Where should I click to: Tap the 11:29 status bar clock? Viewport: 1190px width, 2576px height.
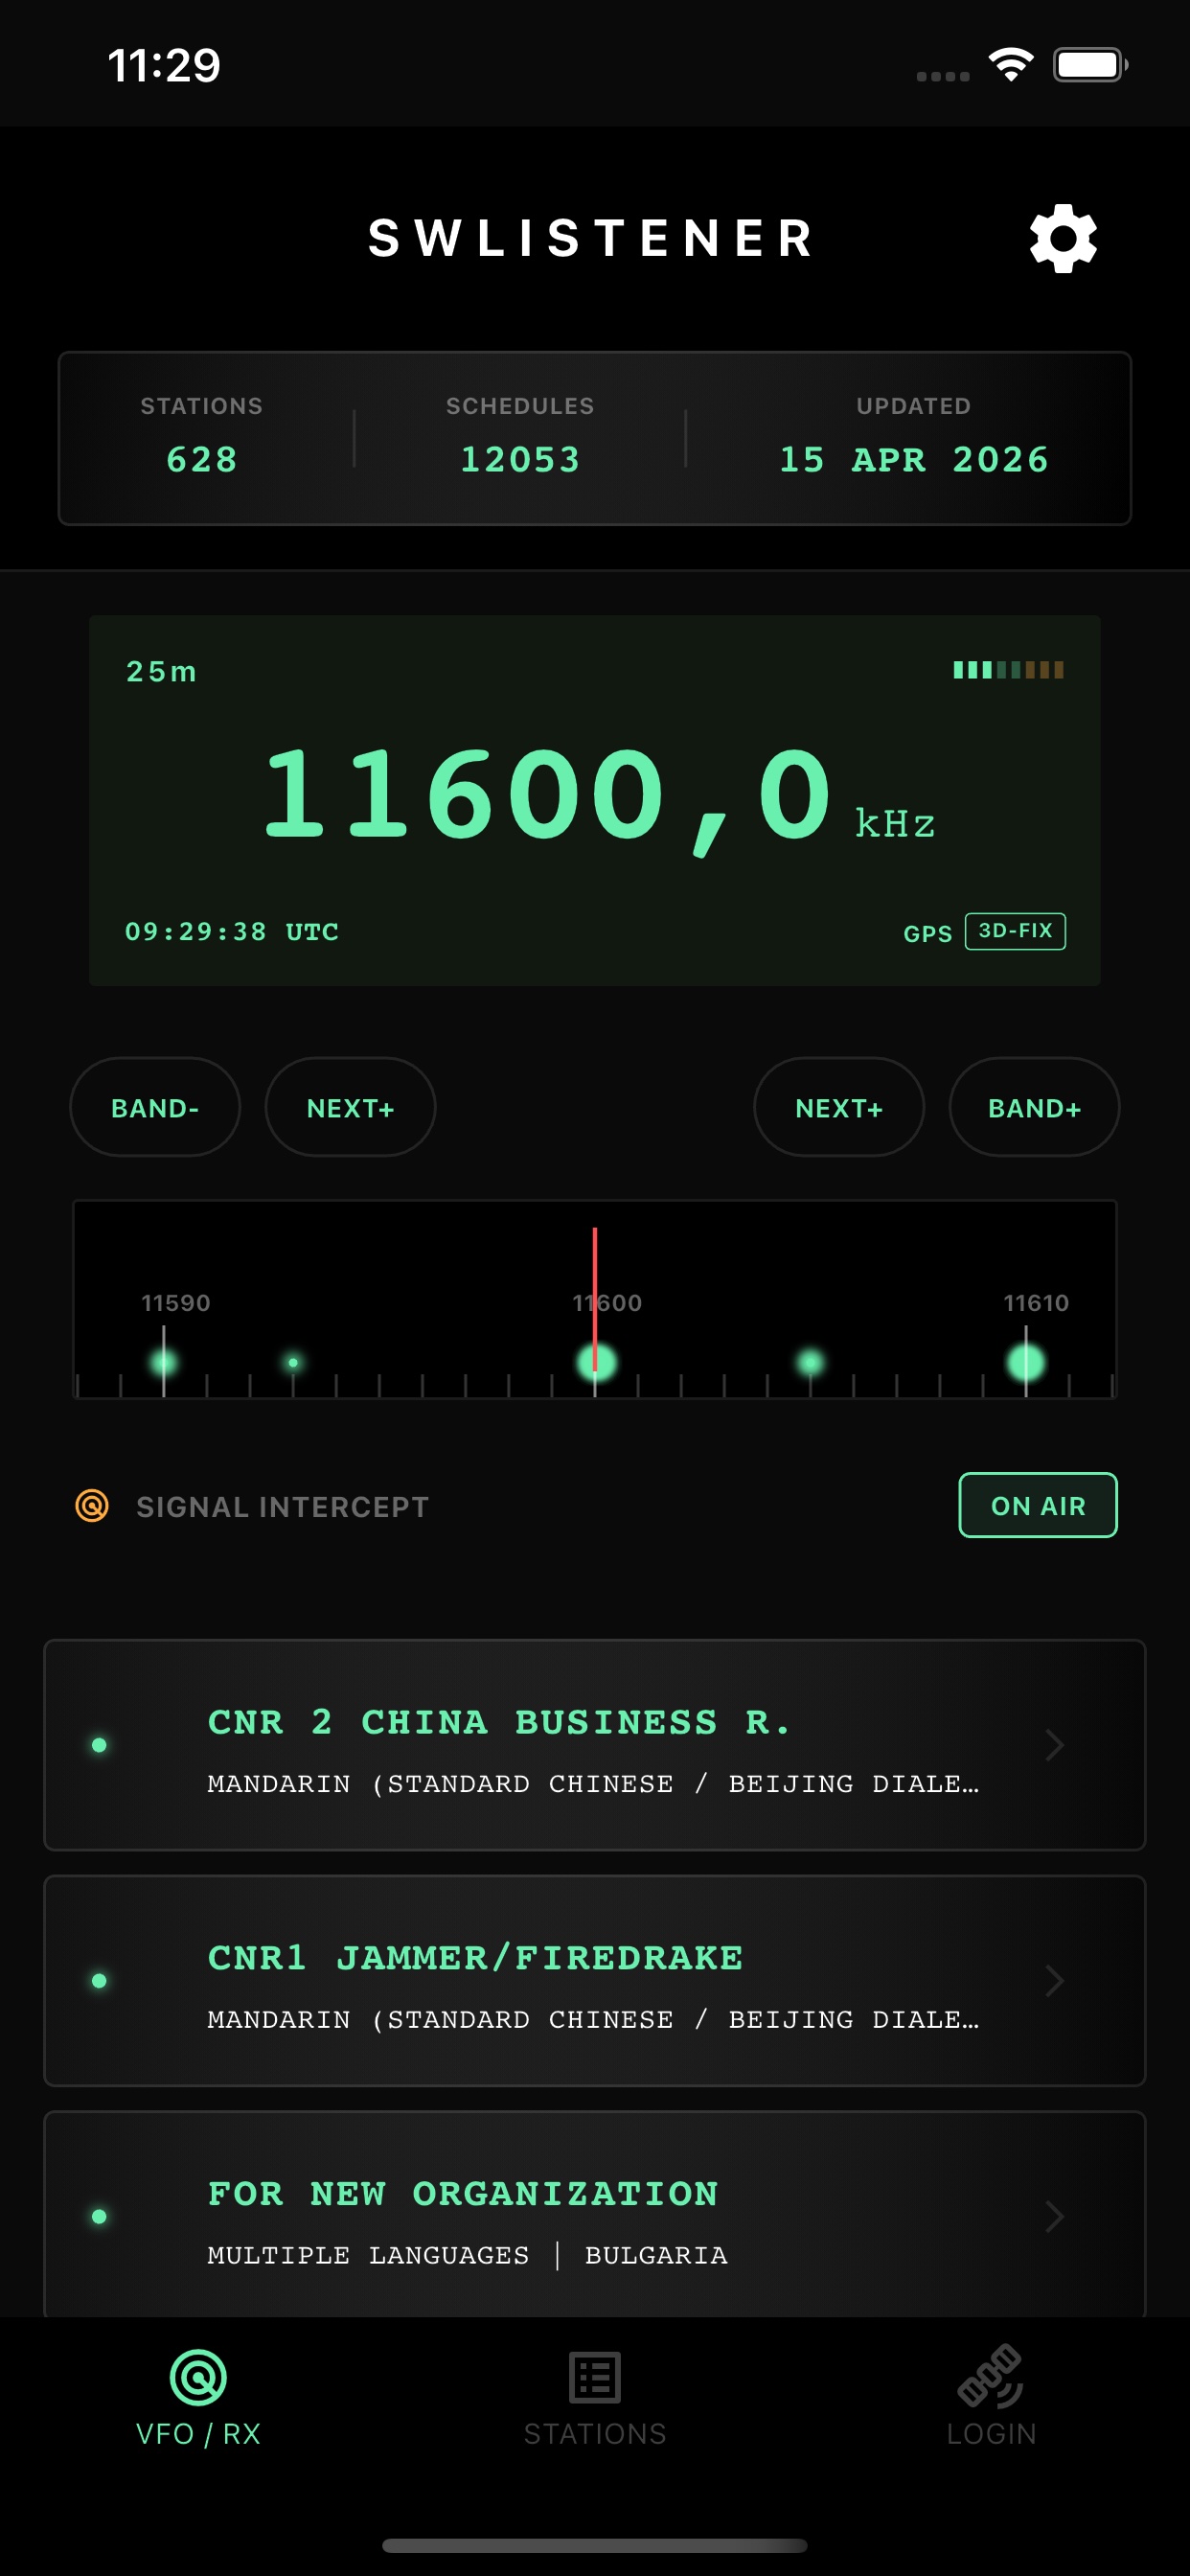point(164,66)
